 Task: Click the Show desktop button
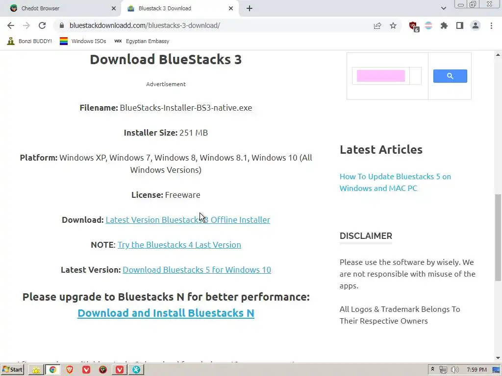(x=497, y=370)
